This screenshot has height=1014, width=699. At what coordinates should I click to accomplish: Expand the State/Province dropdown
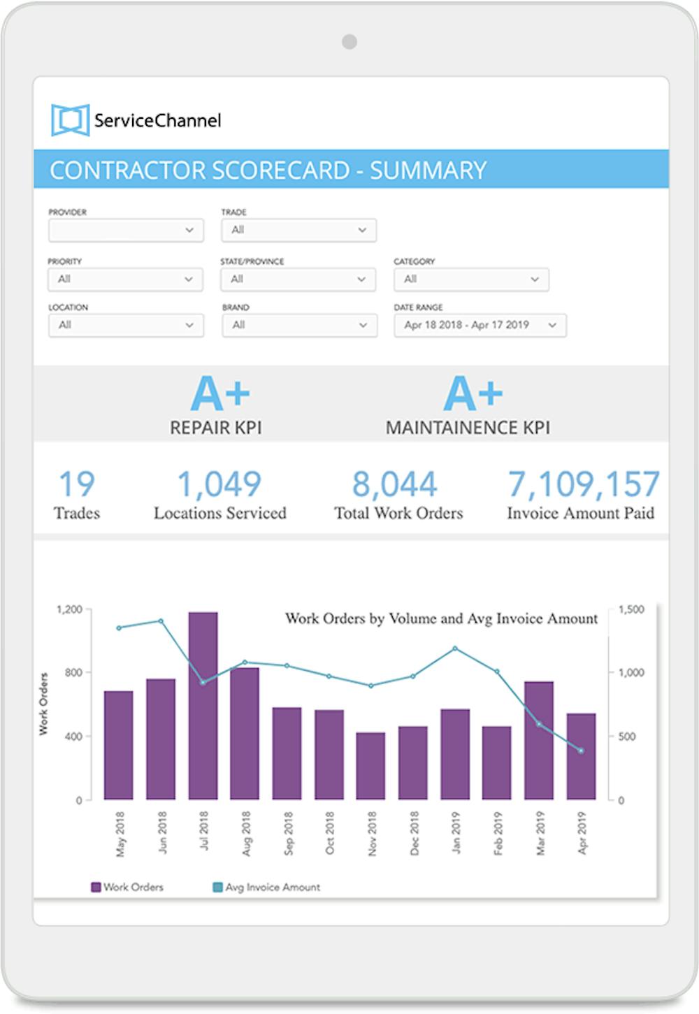click(x=298, y=279)
